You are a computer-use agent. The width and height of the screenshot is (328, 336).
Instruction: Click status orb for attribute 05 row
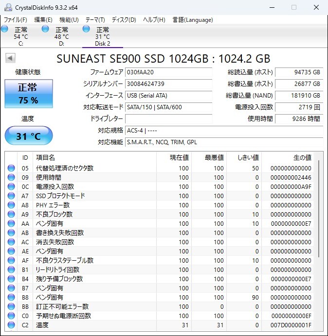11,168
